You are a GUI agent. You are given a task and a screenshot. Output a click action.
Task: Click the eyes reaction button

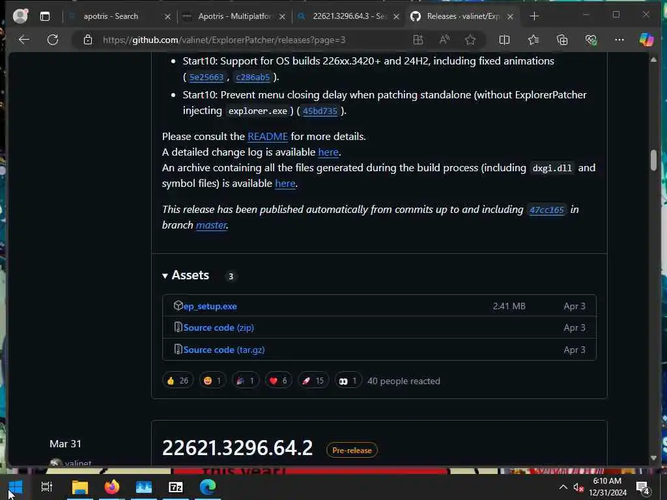348,380
